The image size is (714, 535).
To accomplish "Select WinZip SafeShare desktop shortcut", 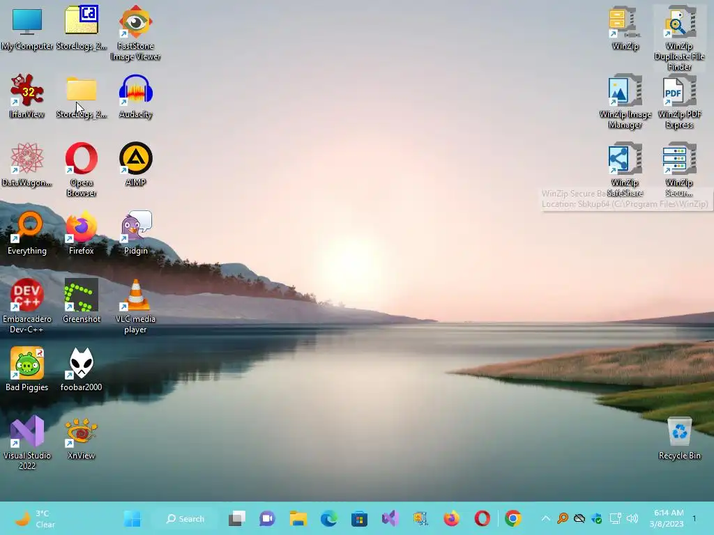I will [625, 170].
